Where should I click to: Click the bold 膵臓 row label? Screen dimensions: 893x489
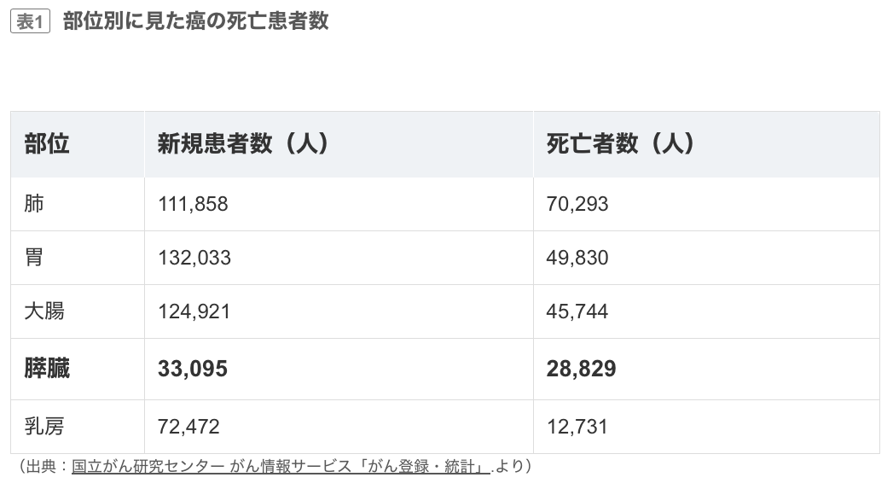[x=48, y=369]
